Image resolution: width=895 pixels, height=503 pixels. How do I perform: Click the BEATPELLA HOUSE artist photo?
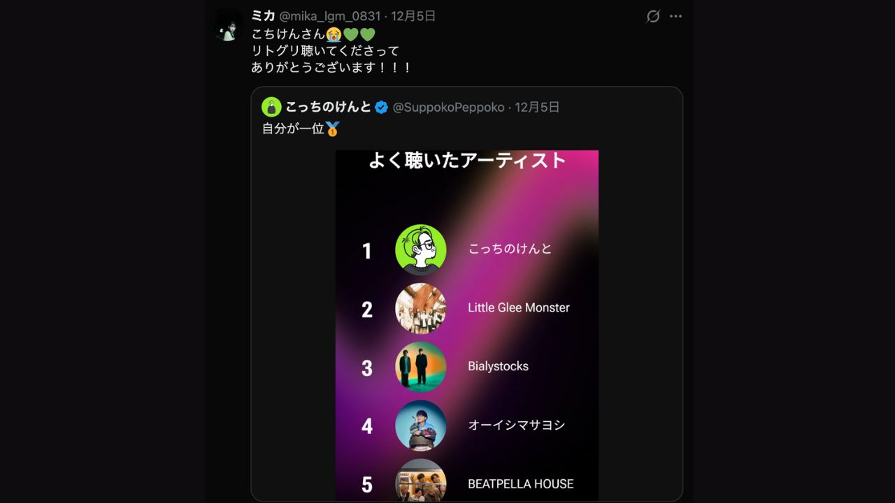(420, 480)
